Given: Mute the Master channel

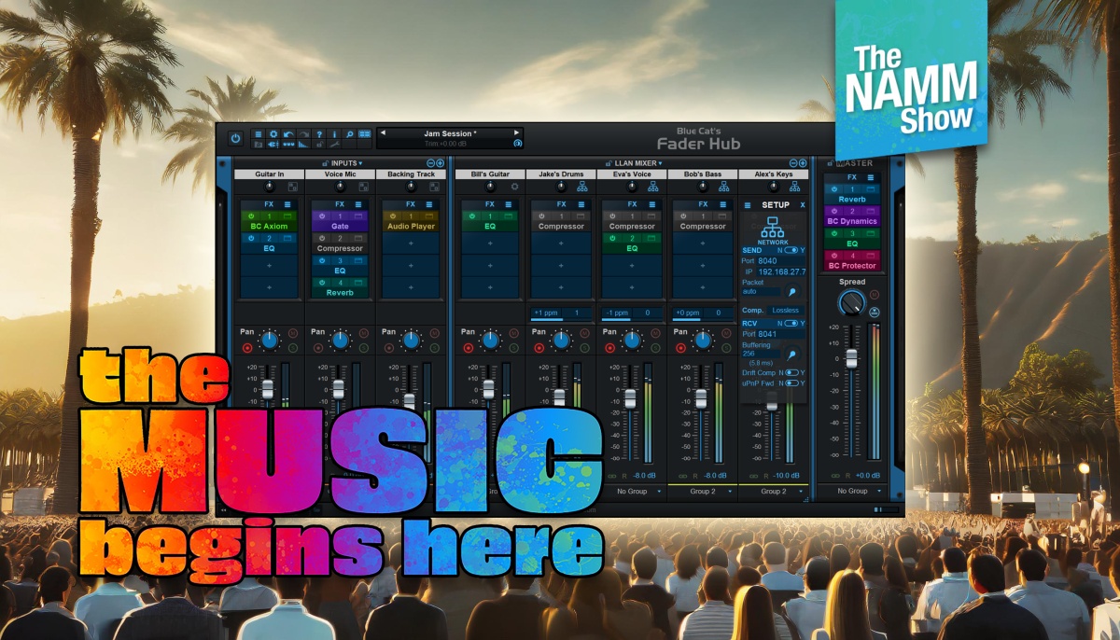Looking at the screenshot, I should pos(875,294).
